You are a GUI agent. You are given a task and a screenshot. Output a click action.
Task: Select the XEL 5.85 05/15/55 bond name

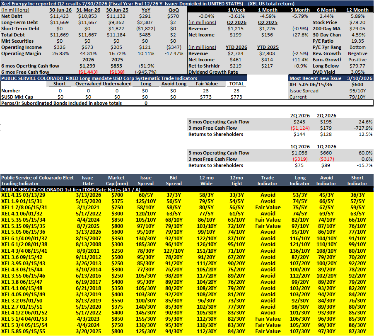[23, 331]
